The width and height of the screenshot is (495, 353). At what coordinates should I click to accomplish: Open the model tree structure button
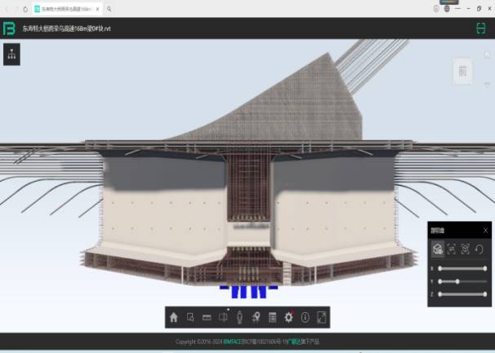tap(11, 55)
